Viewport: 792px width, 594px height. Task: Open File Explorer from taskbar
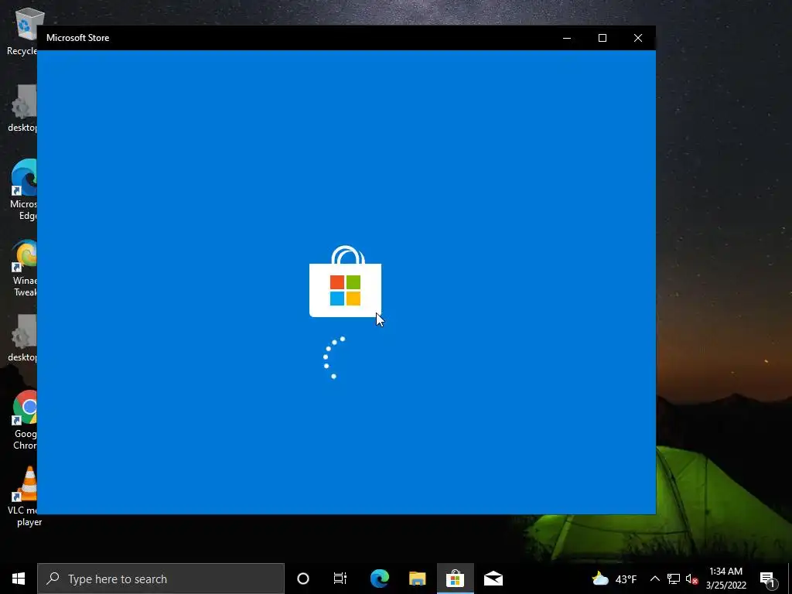[417, 579]
